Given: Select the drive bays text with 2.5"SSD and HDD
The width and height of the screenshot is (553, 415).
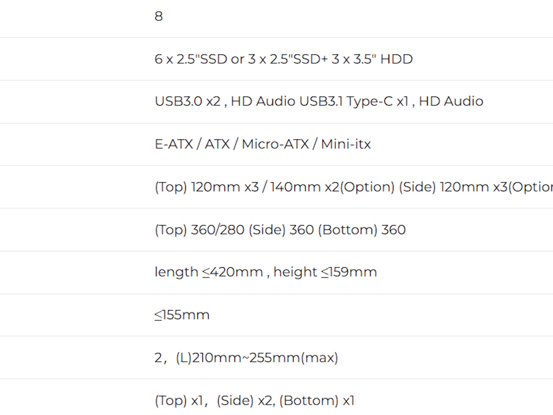Looking at the screenshot, I should click(284, 59).
